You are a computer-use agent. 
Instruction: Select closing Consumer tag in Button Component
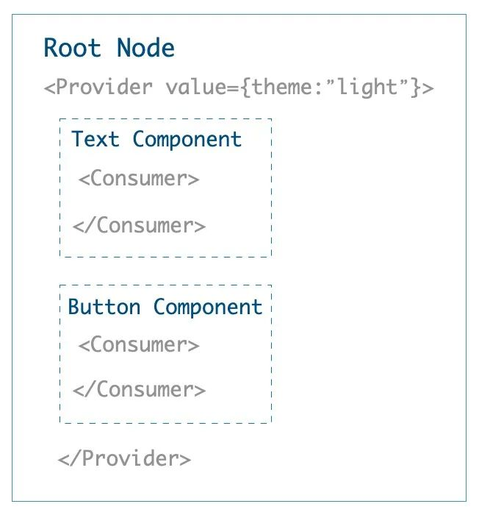click(x=139, y=390)
